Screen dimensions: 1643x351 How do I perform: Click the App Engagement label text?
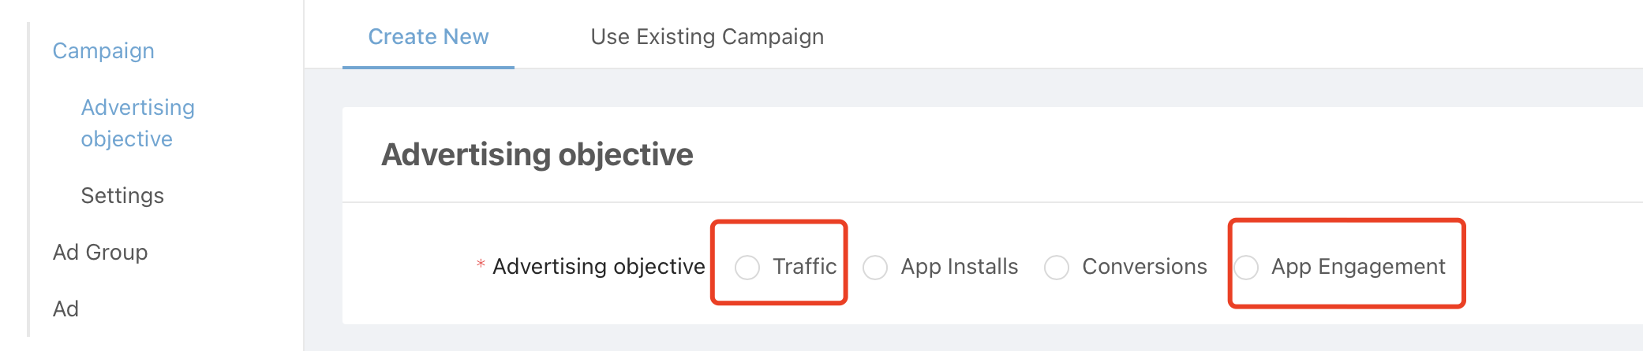[x=1358, y=267]
